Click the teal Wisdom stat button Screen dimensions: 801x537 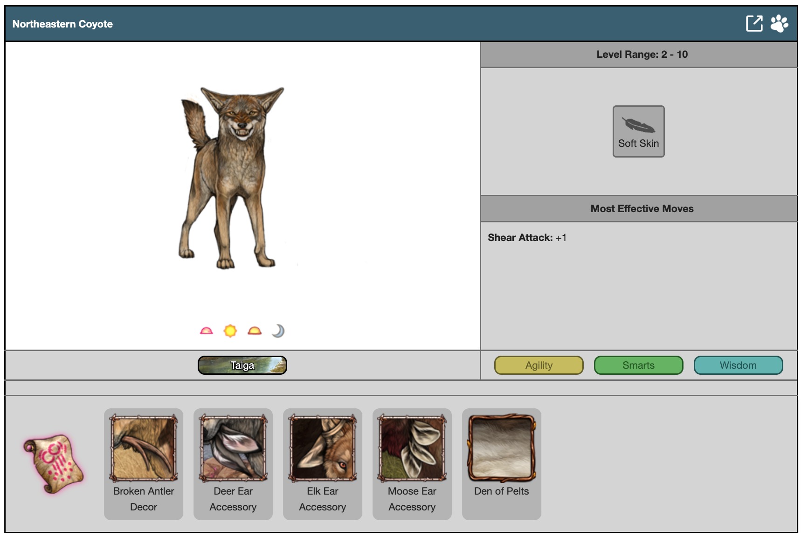[738, 365]
